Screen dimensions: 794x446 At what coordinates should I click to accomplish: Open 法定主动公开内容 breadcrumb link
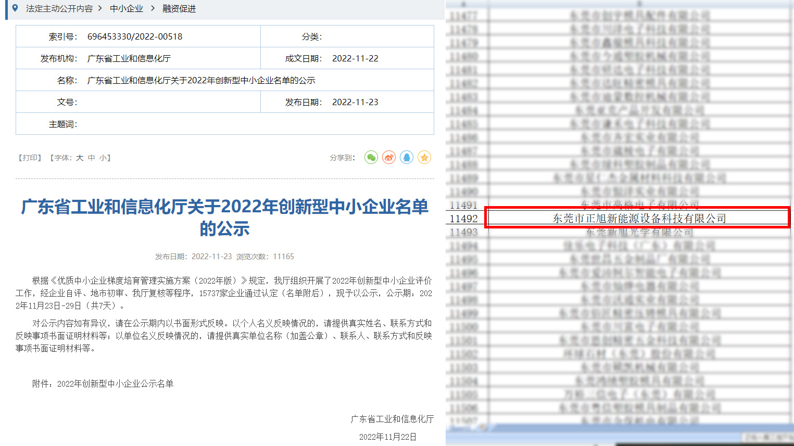(59, 9)
